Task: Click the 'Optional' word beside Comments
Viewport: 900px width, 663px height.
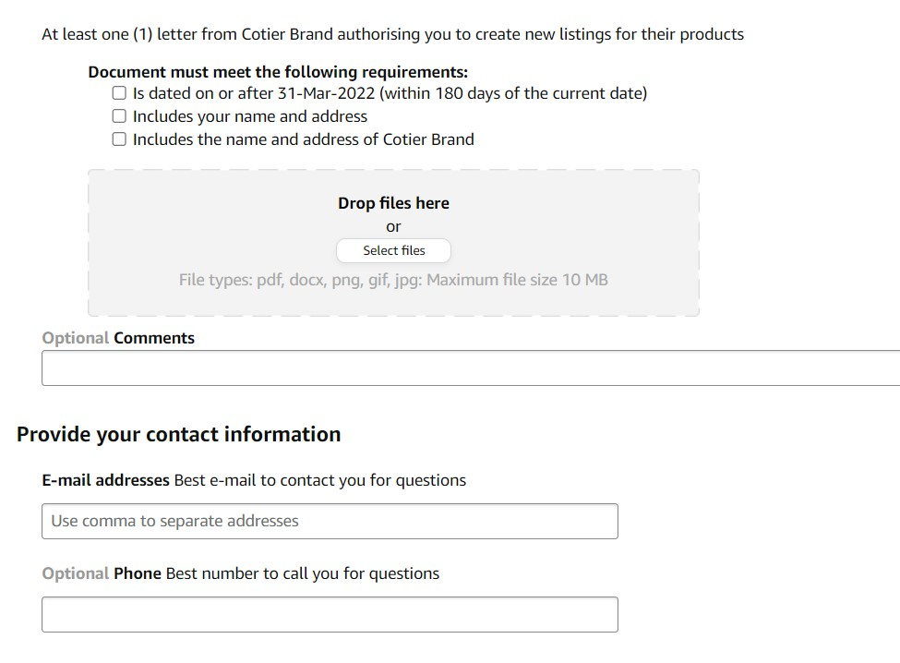Action: coord(76,338)
